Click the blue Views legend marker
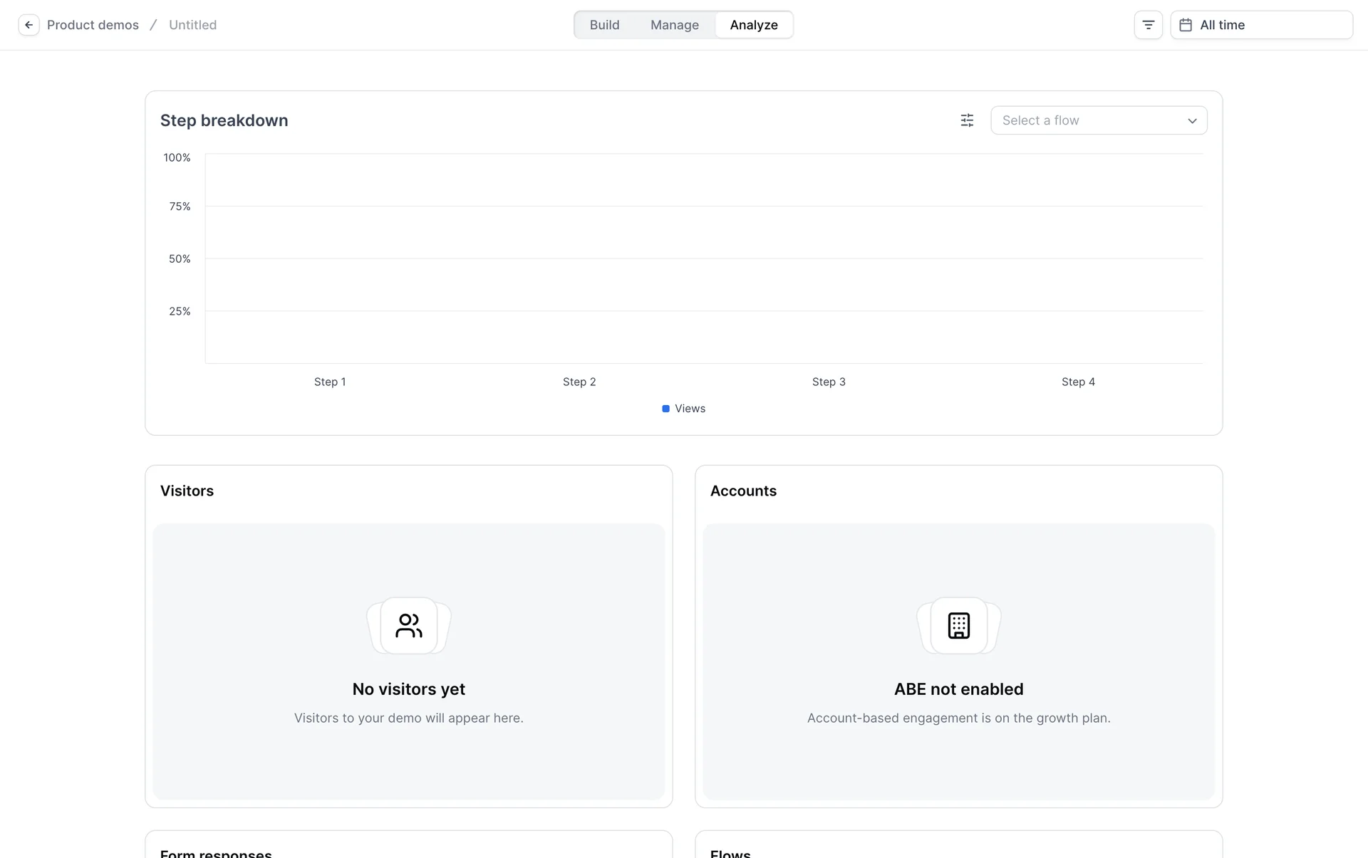The width and height of the screenshot is (1368, 858). click(665, 409)
